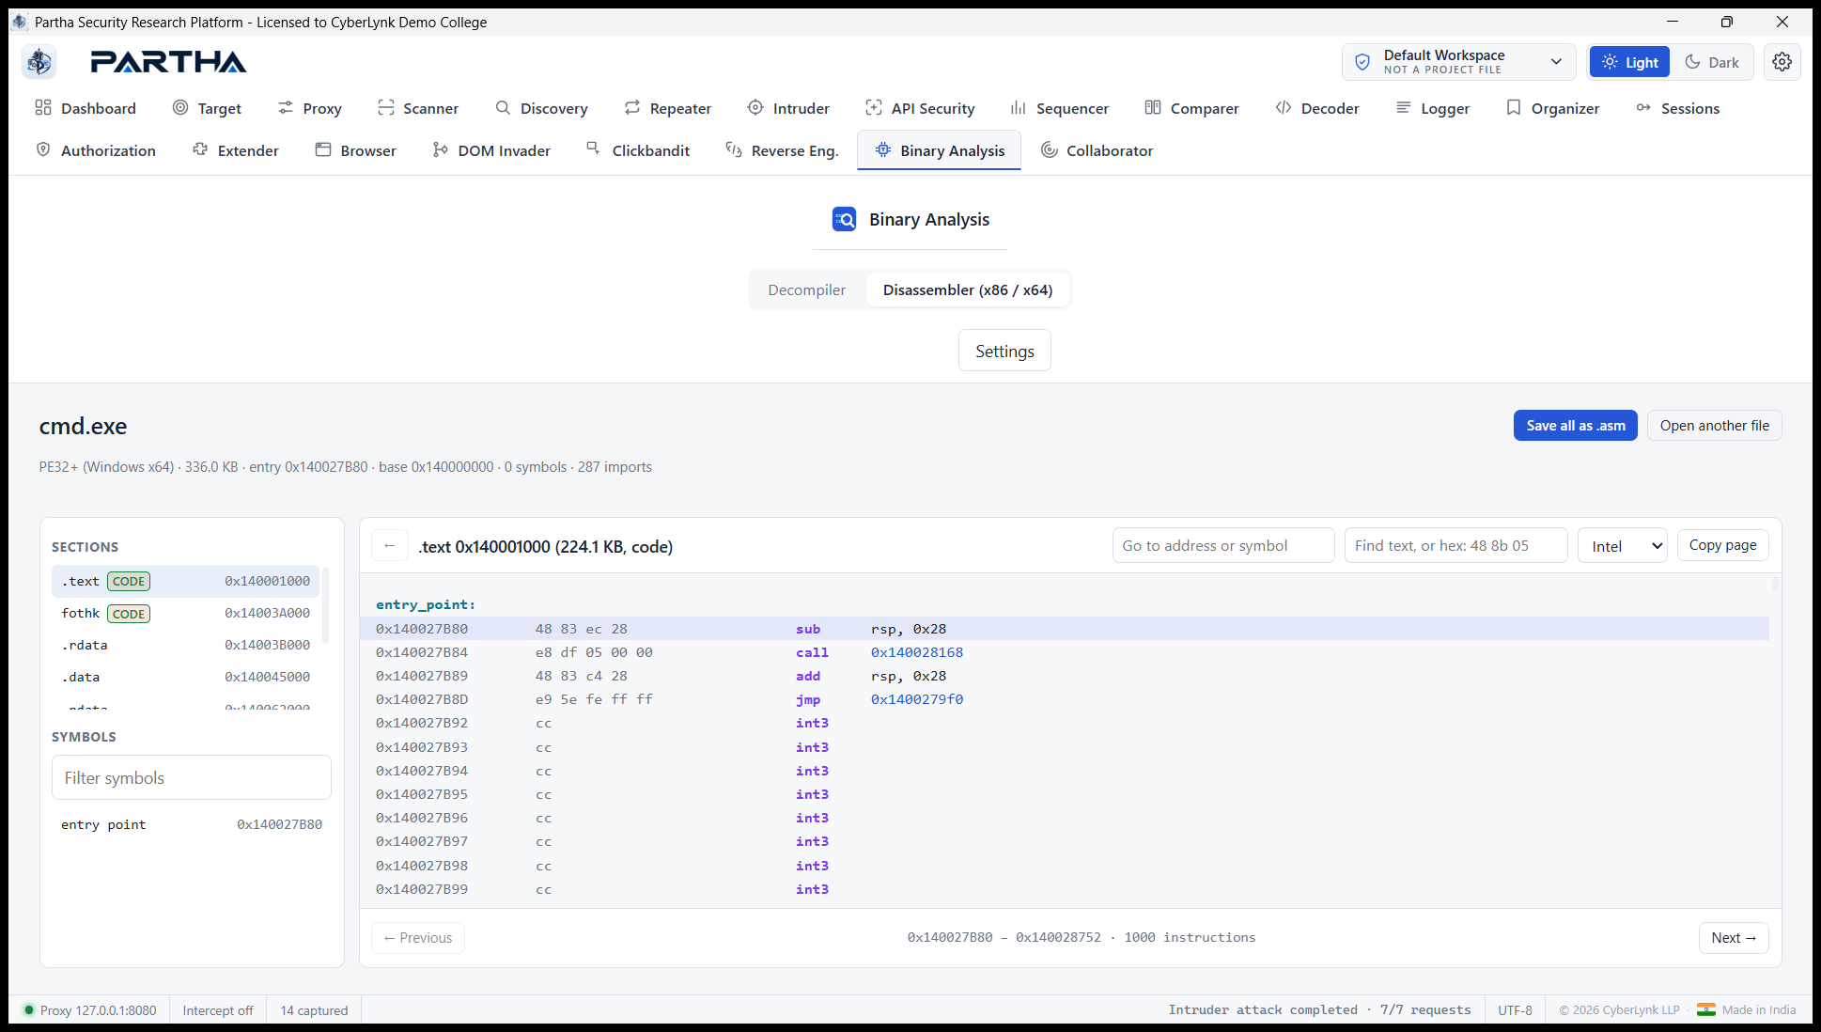Switch to the Proxy tab
1821x1032 pixels.
click(309, 108)
